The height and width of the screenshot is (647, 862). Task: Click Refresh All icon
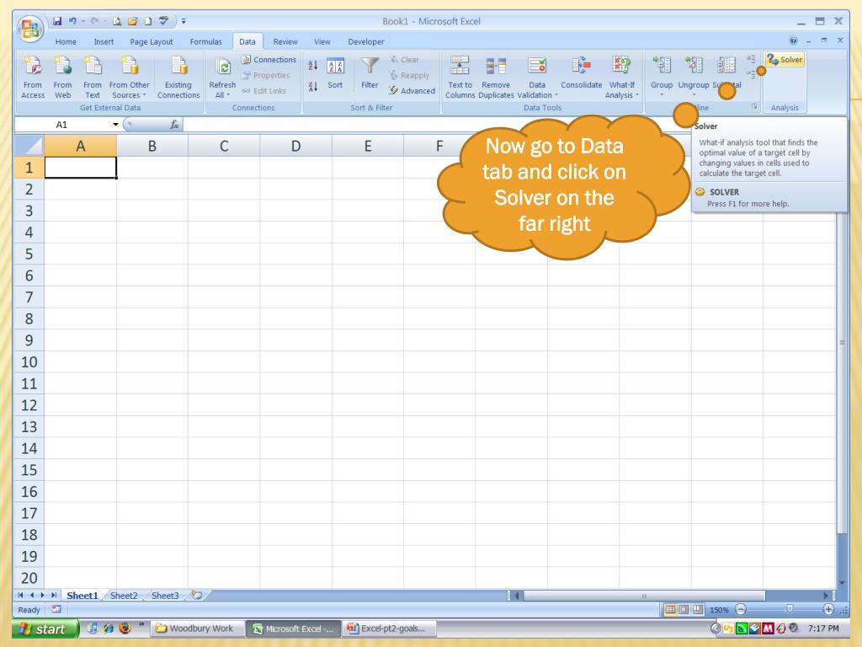point(223,67)
